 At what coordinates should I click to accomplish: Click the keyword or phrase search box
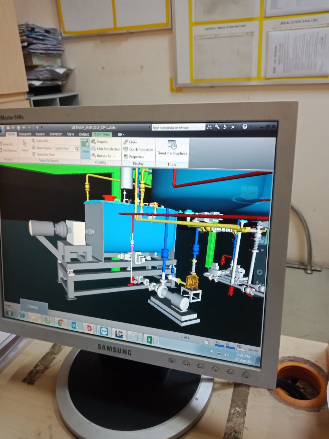click(x=178, y=128)
